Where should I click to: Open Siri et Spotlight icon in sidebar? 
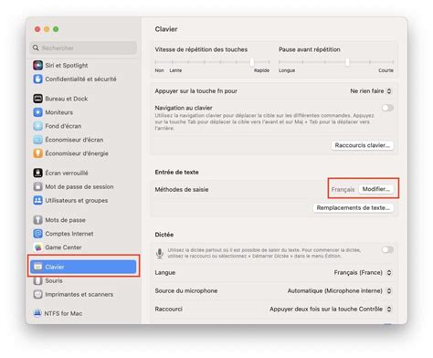click(37, 65)
